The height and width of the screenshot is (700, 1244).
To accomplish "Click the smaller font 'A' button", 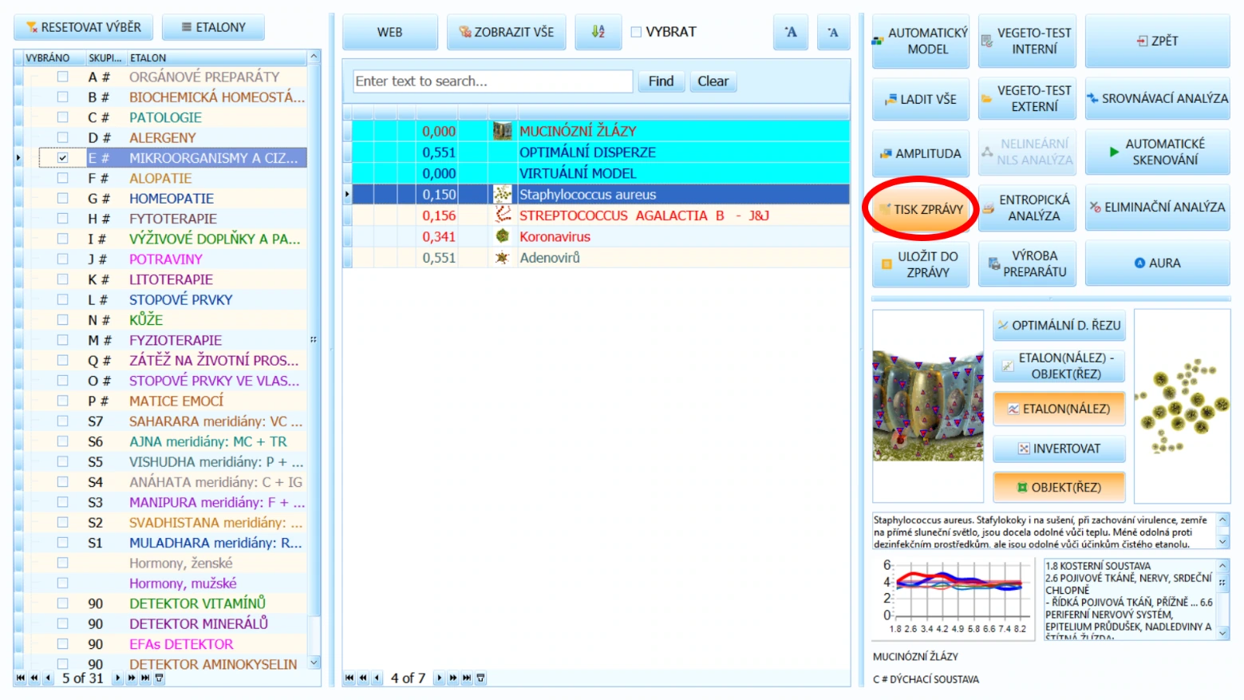I will point(833,32).
